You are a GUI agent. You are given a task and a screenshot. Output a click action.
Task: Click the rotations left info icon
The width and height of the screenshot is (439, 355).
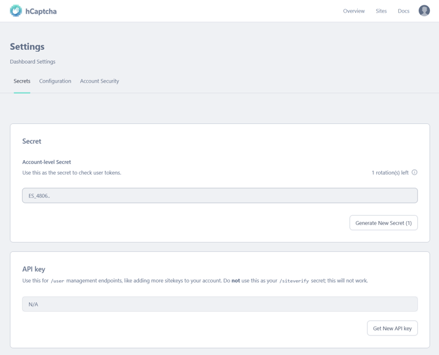pyautogui.click(x=414, y=173)
